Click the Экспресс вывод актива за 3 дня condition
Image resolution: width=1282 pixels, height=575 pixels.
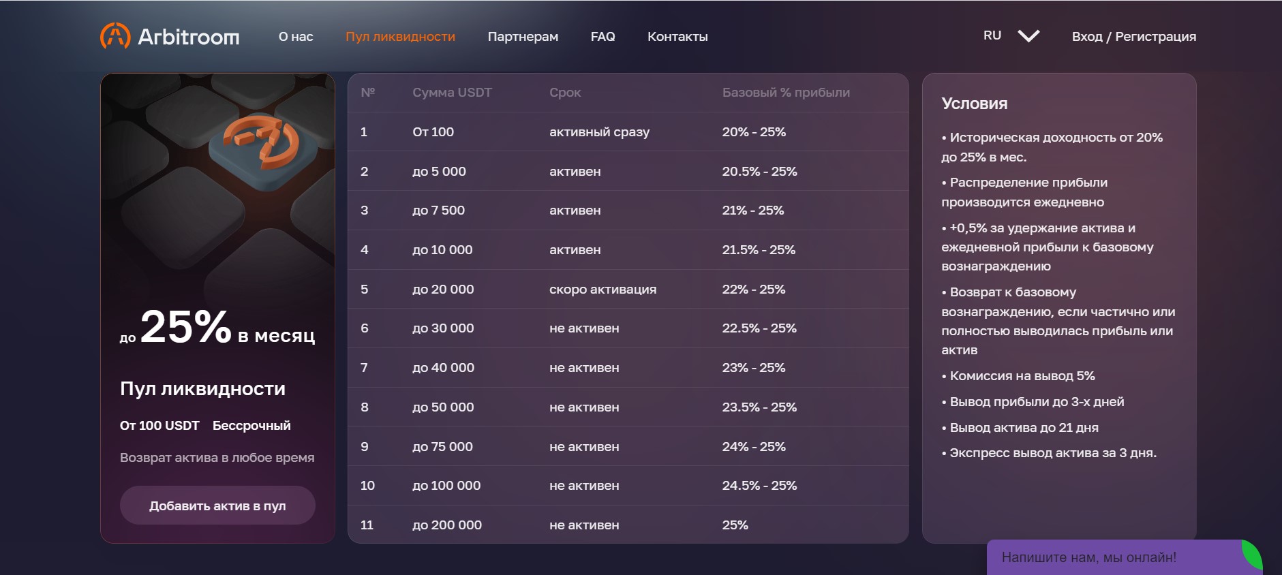coord(1049,453)
